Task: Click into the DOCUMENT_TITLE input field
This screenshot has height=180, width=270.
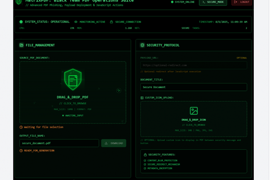Action: tap(194, 87)
